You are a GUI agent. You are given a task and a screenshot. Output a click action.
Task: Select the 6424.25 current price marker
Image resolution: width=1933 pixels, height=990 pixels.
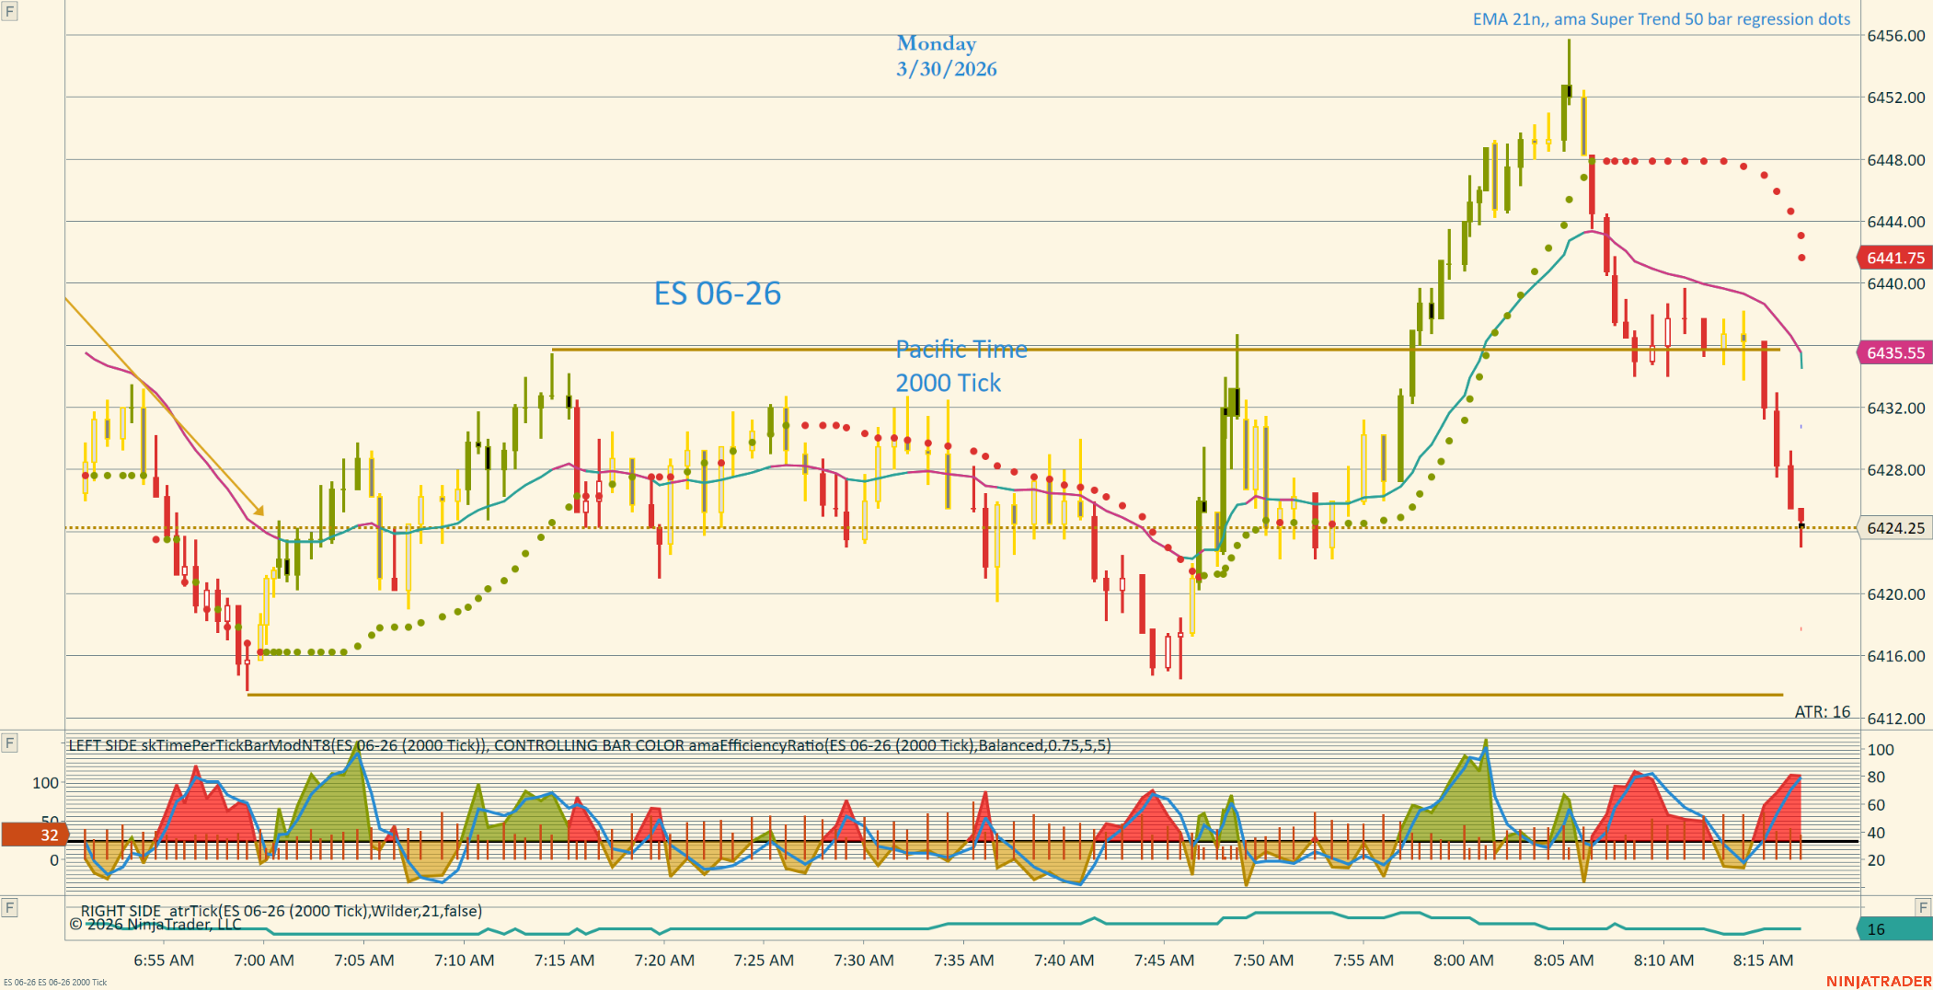point(1893,528)
